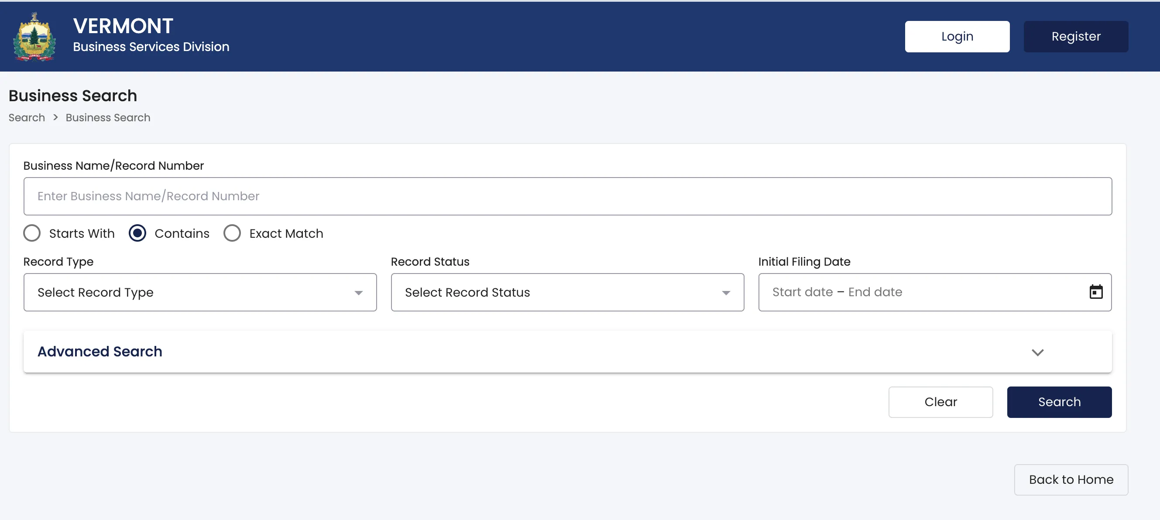Focus the Business Name/Record Number field
This screenshot has width=1160, height=520.
tap(567, 196)
